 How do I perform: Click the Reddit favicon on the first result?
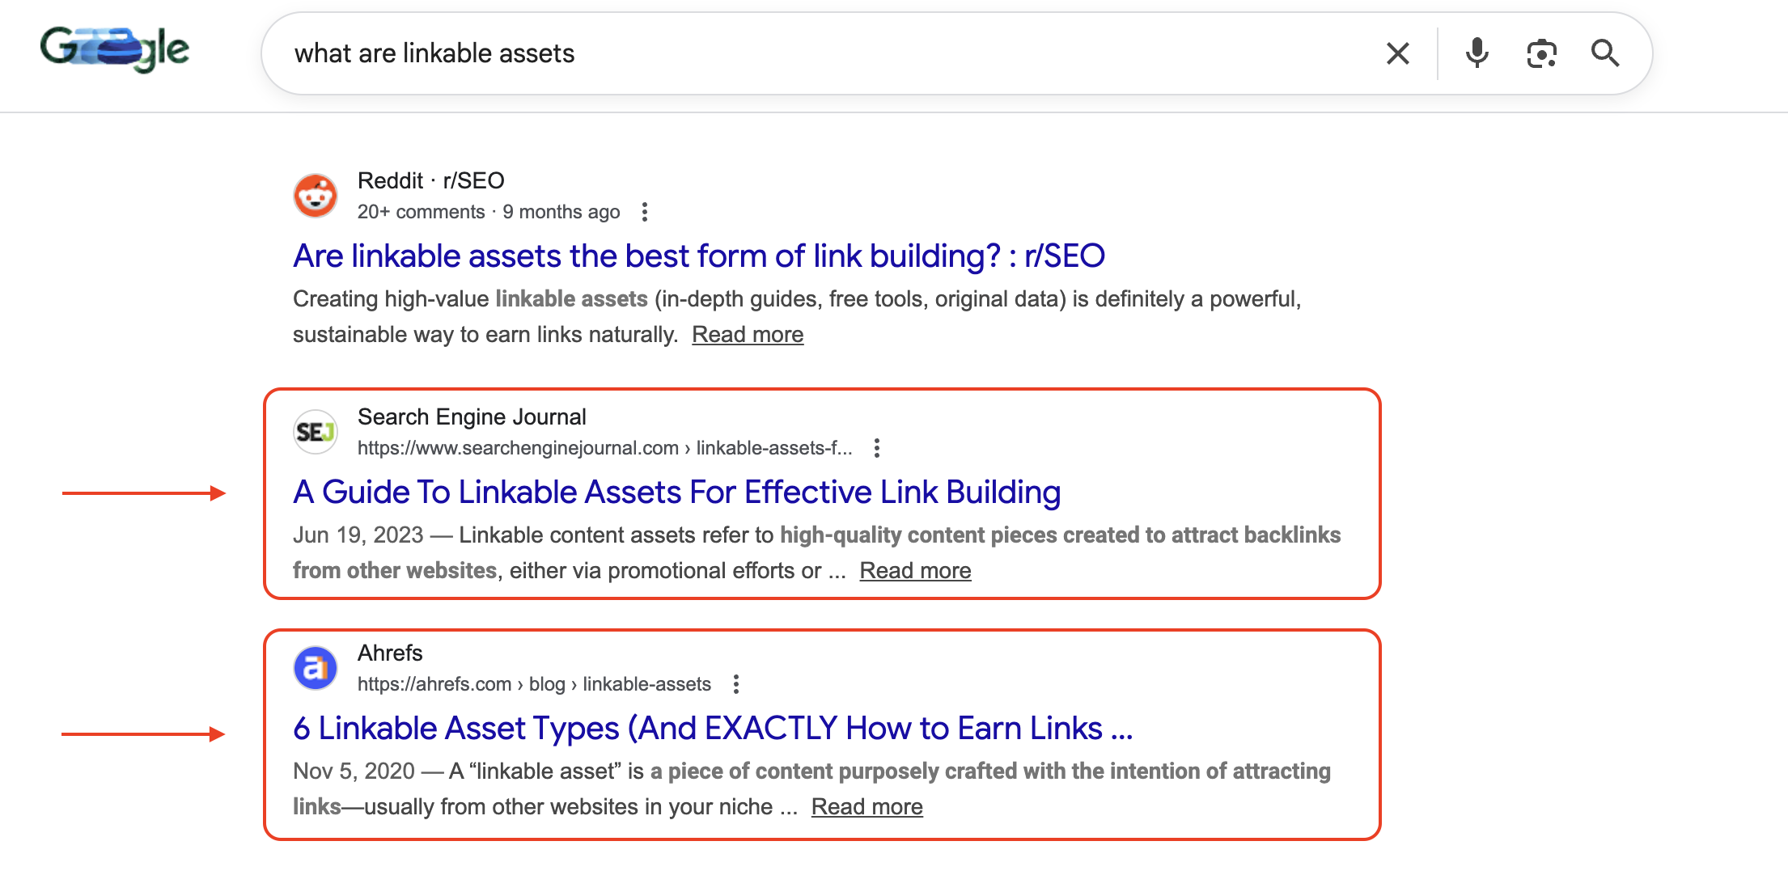[316, 195]
